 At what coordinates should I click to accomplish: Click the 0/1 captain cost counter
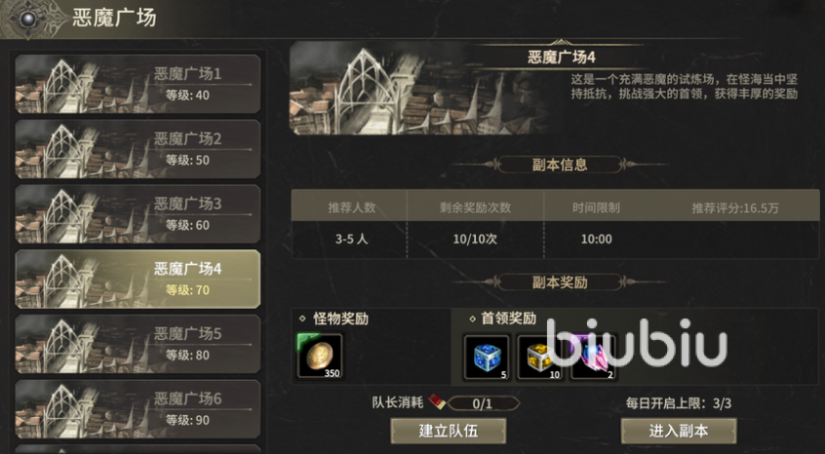click(x=483, y=403)
